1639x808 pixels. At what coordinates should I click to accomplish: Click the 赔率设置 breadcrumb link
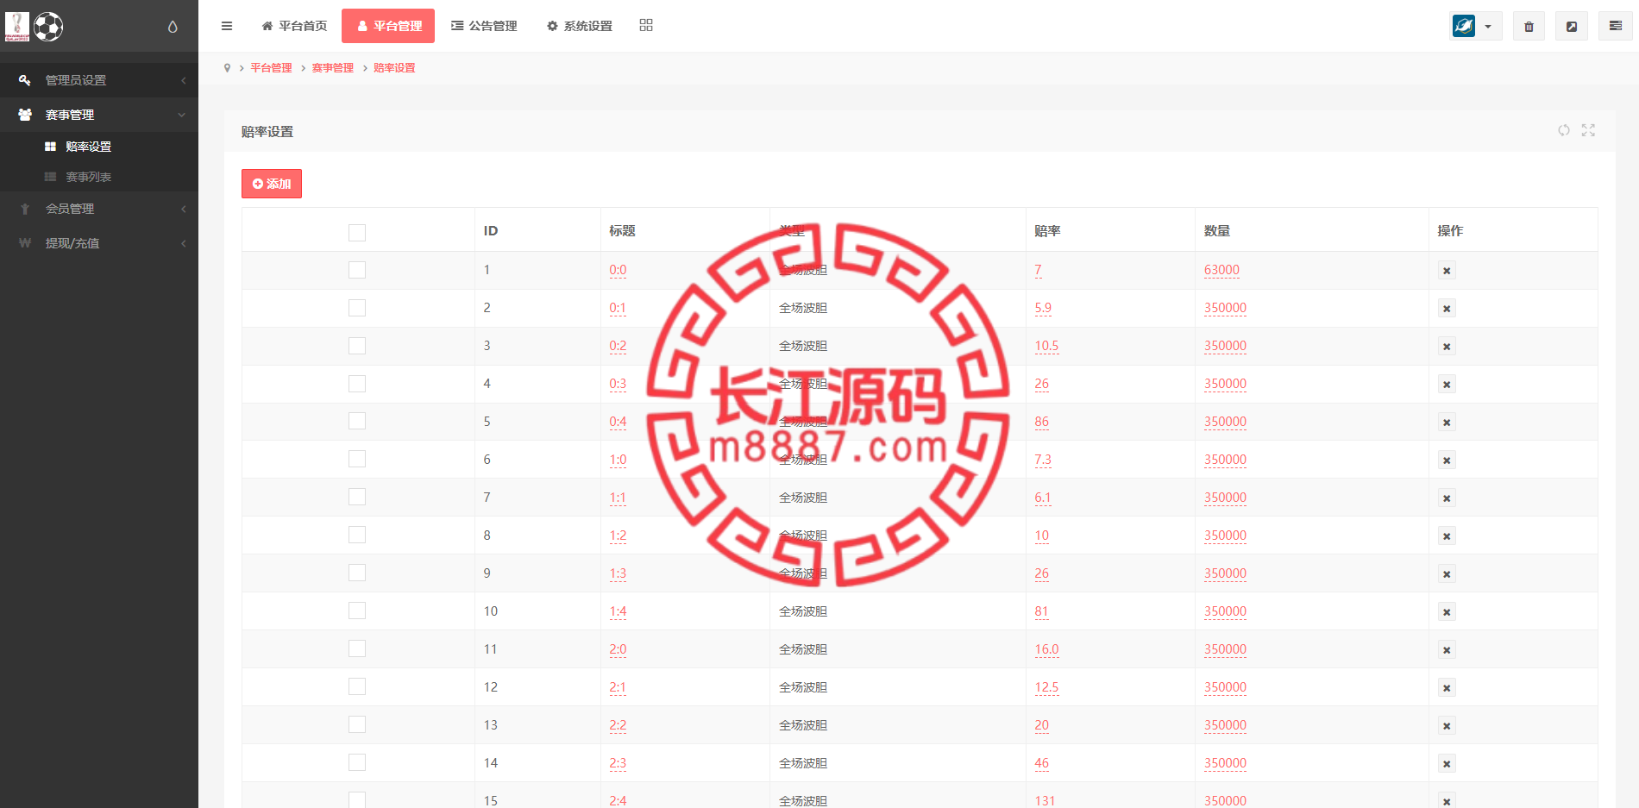tap(394, 68)
